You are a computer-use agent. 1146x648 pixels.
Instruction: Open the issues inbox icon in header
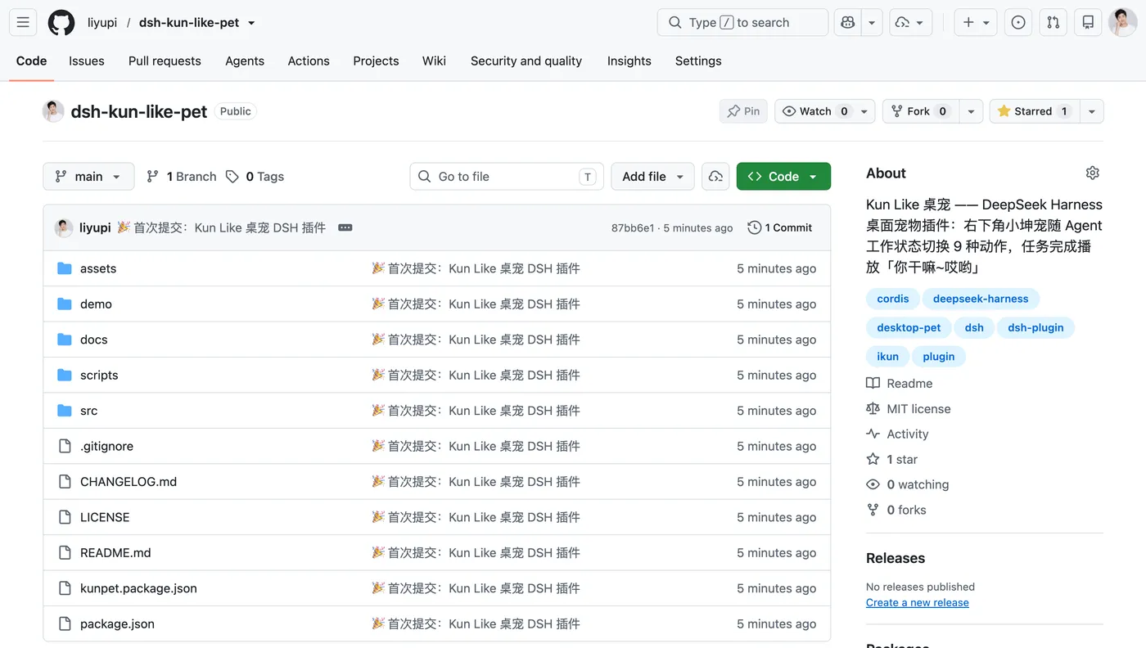pos(1018,23)
